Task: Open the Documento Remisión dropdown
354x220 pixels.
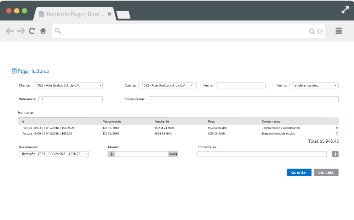Action: click(54, 154)
